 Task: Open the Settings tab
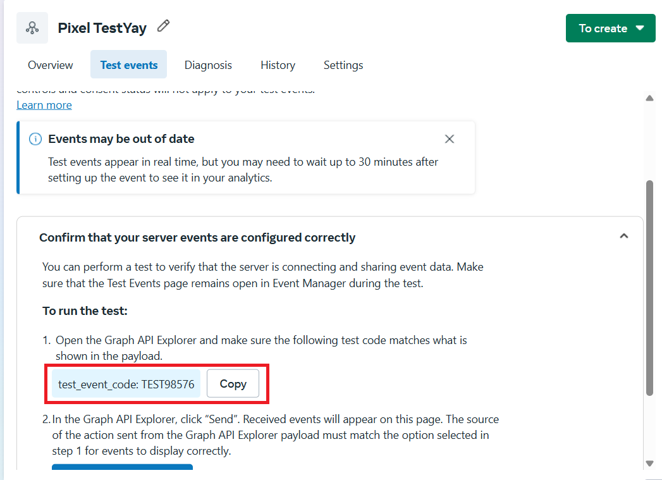(x=343, y=65)
